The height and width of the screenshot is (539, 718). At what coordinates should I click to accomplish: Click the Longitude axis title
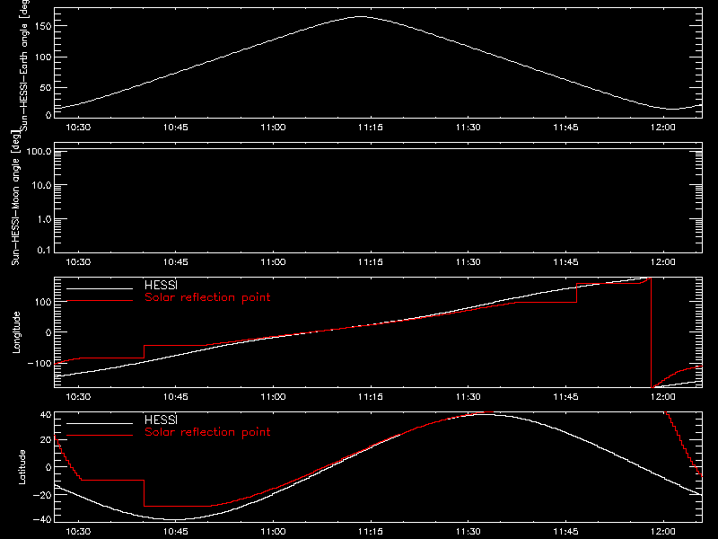(x=16, y=332)
